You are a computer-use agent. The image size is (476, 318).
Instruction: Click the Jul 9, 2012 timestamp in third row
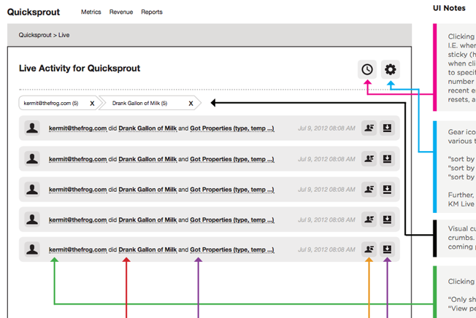(326, 190)
